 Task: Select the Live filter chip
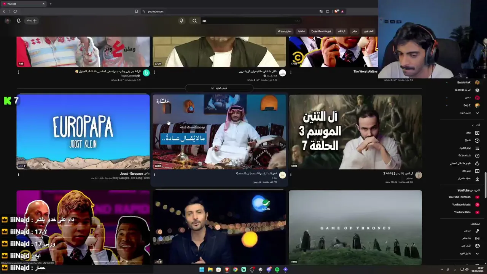coord(355,31)
